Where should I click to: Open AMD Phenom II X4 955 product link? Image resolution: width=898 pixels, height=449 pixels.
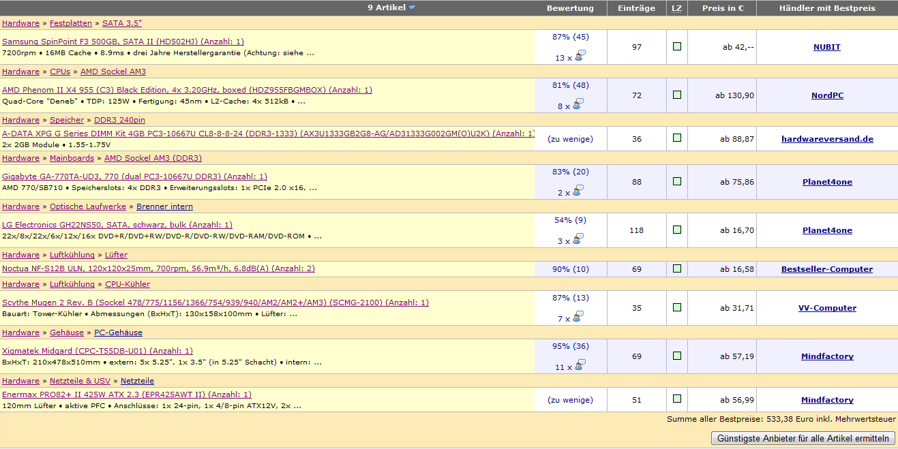[187, 90]
